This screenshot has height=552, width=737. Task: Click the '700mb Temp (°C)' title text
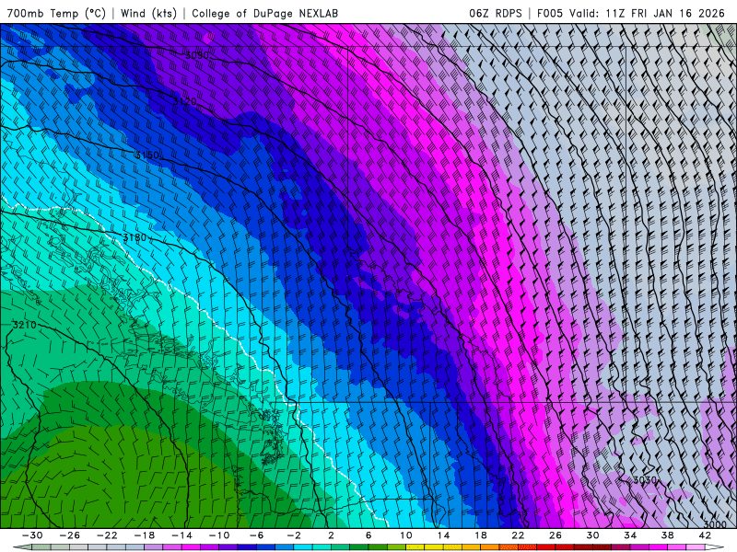pyautogui.click(x=56, y=13)
